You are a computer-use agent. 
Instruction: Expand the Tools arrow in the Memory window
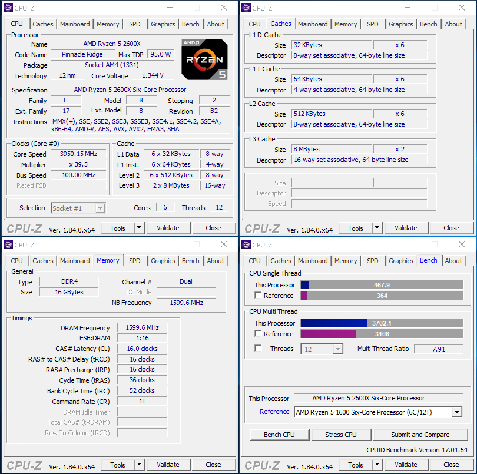click(140, 464)
